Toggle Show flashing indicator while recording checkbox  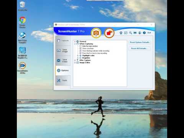click(x=80, y=51)
